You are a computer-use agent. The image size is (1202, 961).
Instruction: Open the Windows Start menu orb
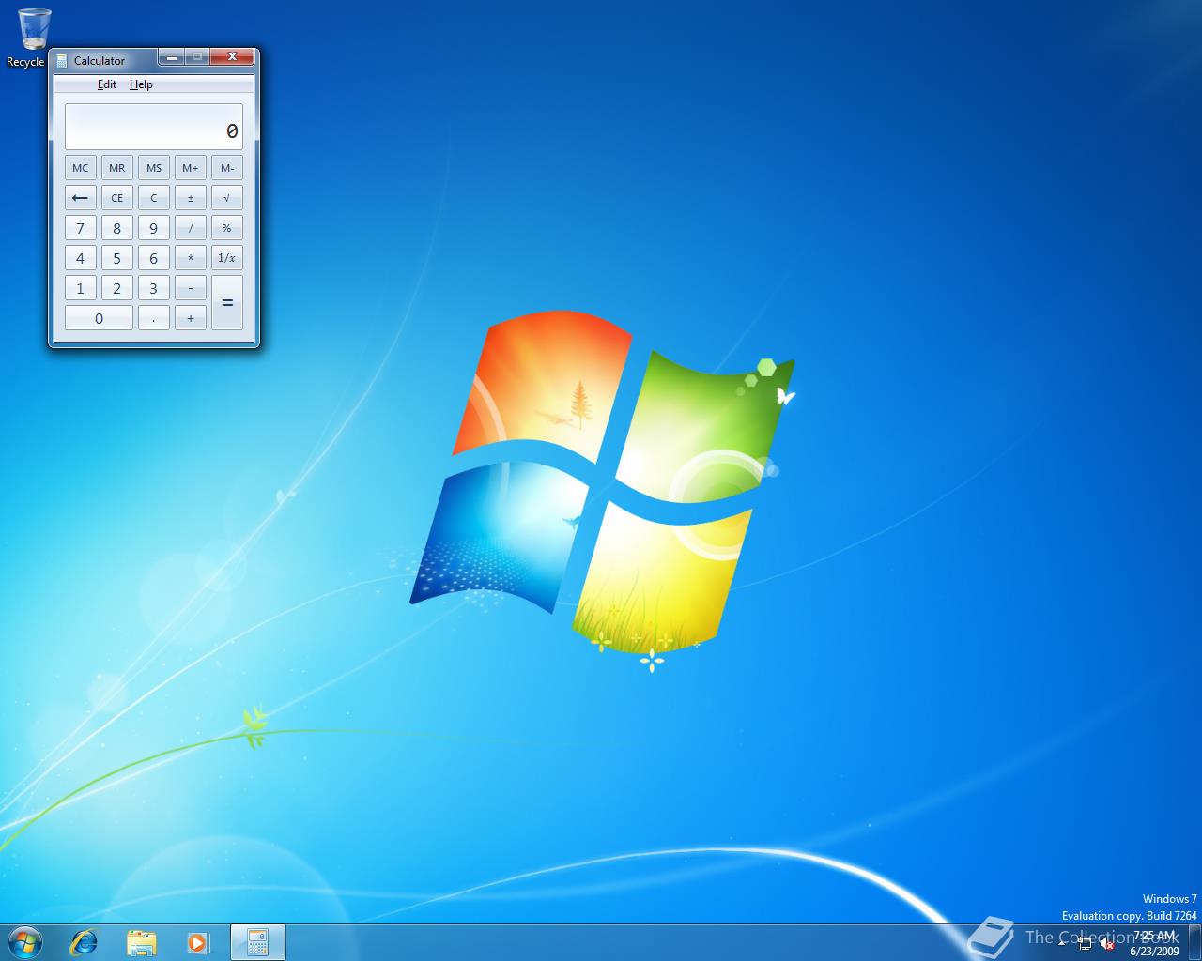coord(24,941)
